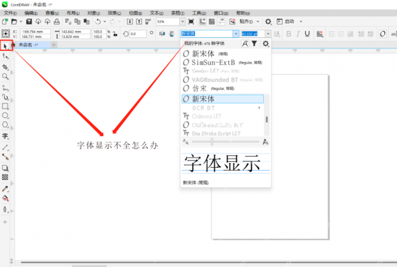Screen dimensions: 397x267
Task: Expand the Undo history dropdown arrow
Action: [x=105, y=22]
